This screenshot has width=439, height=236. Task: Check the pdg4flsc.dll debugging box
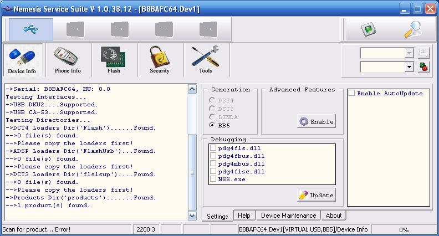tap(213, 171)
